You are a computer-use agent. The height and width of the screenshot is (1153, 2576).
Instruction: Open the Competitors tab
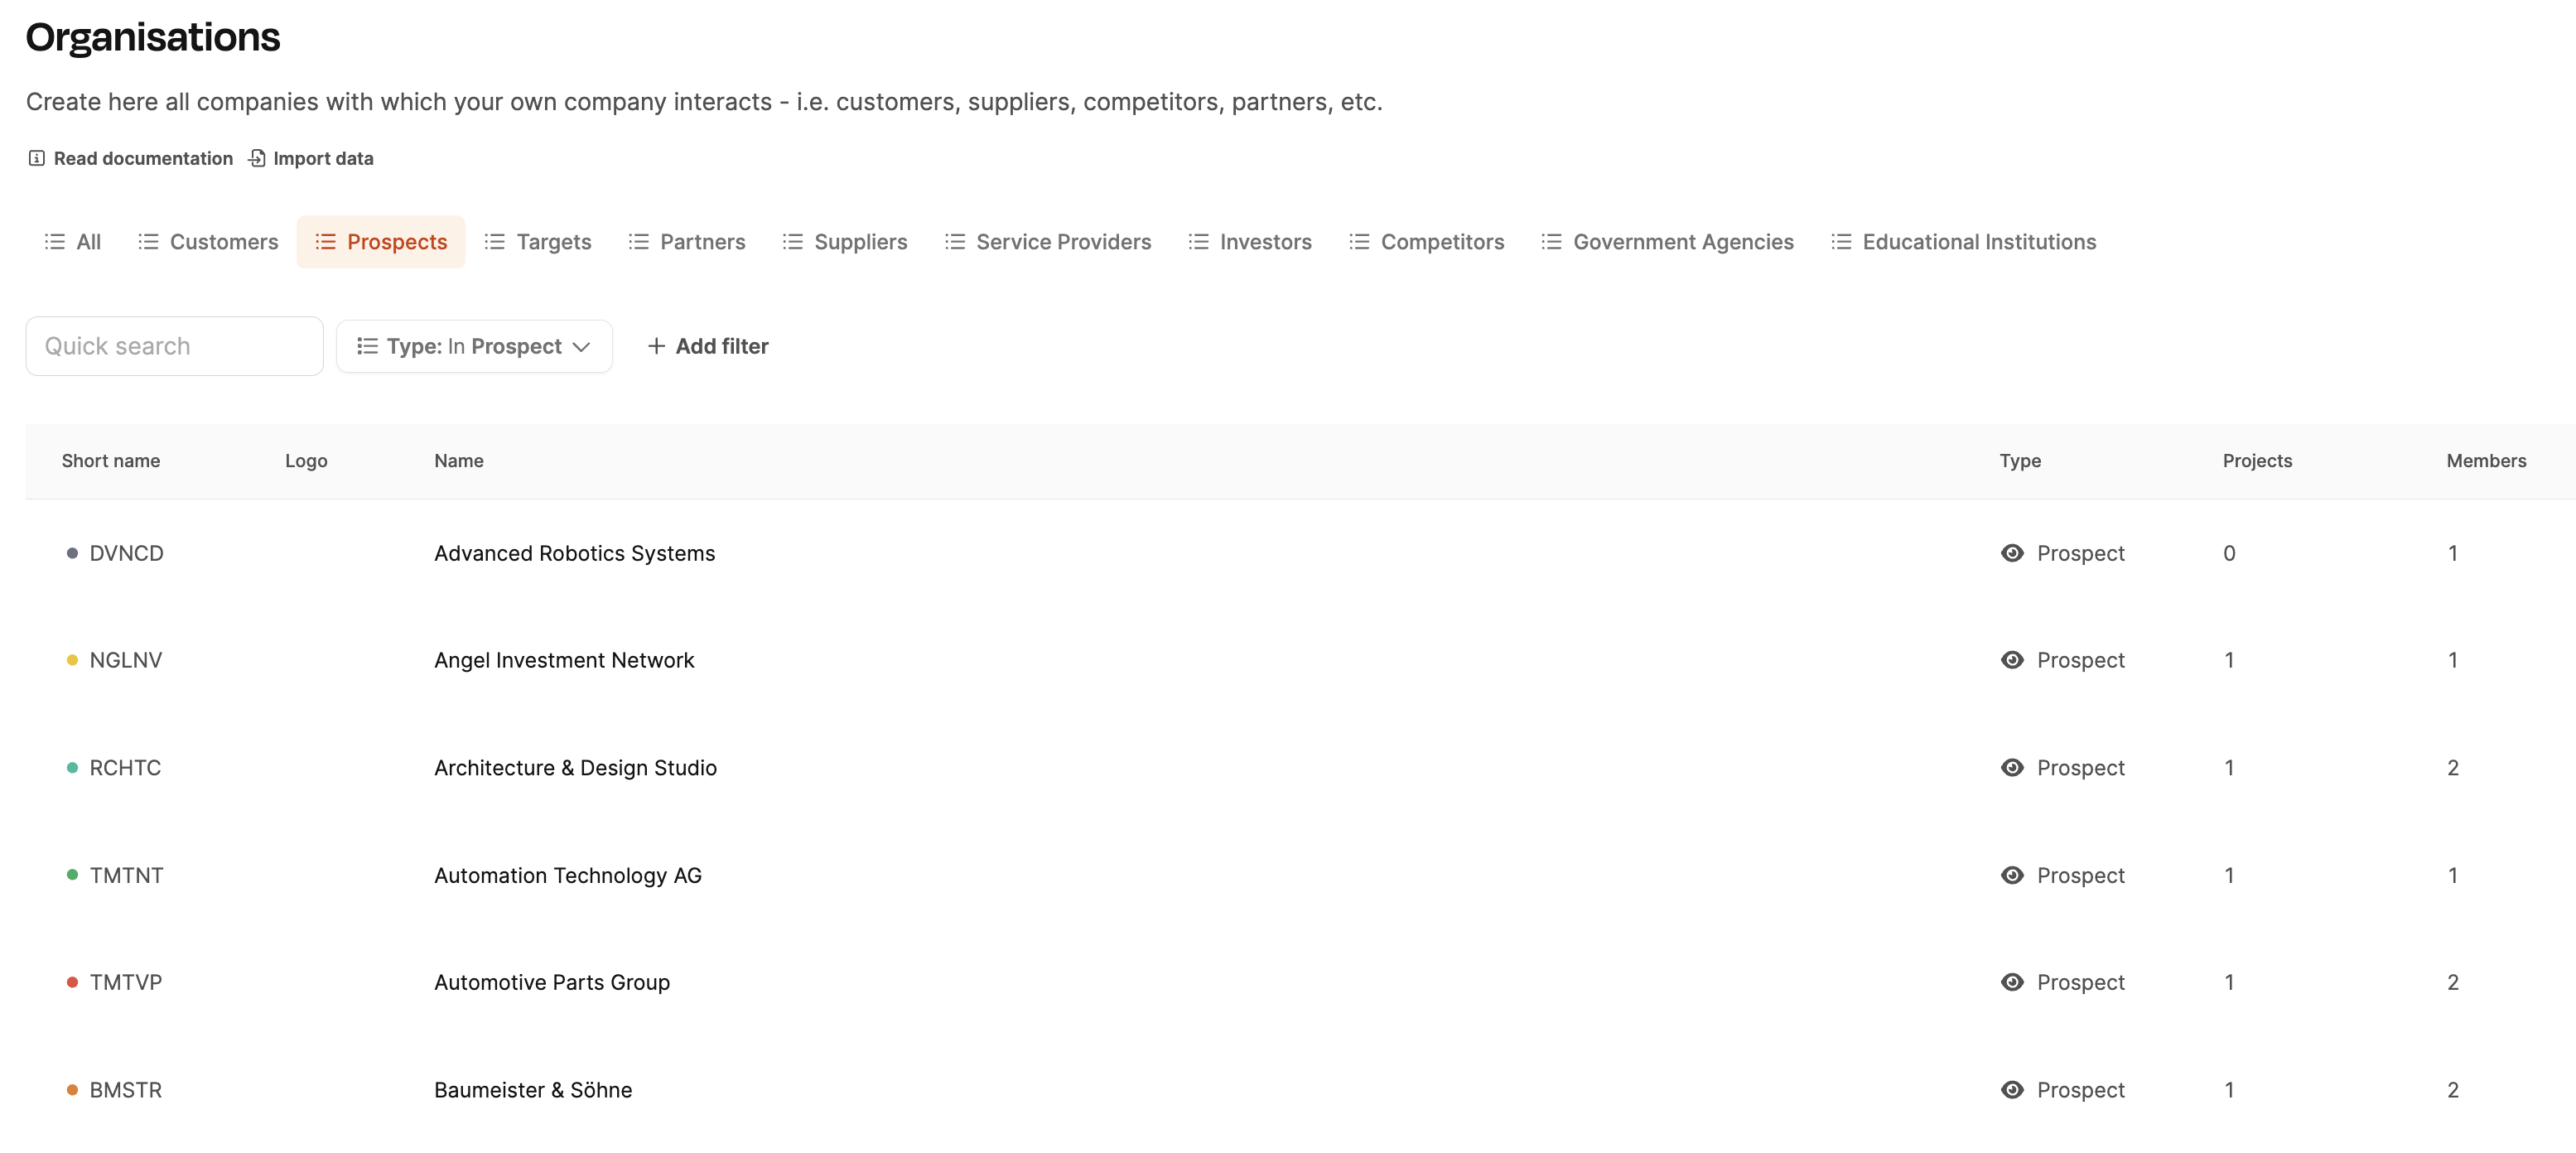click(x=1426, y=242)
